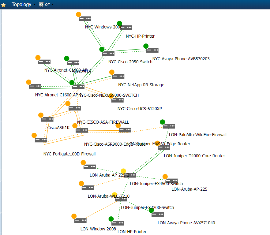Image resolution: width=270 pixels, height=235 pixels.
Task: Click the 'LON-Avaya-Phone-AVX571040' label text
Action: pyautogui.click(x=186, y=223)
